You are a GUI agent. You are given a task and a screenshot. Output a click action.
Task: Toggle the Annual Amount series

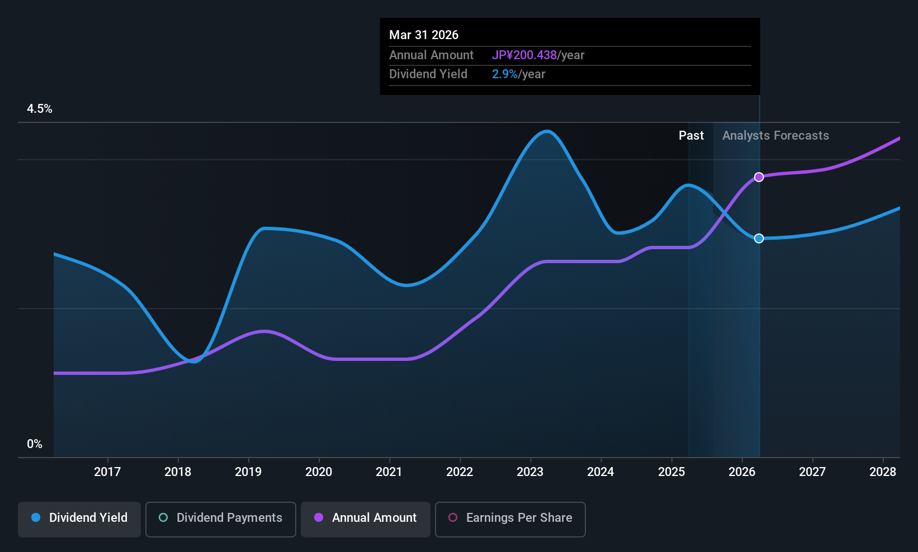click(366, 519)
